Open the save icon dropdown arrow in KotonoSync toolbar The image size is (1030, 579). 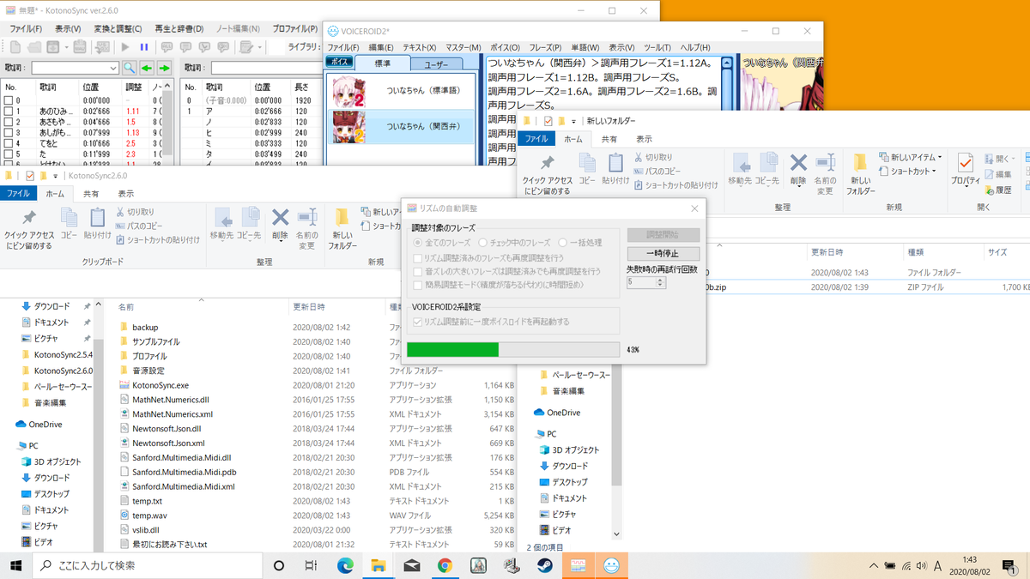66,47
